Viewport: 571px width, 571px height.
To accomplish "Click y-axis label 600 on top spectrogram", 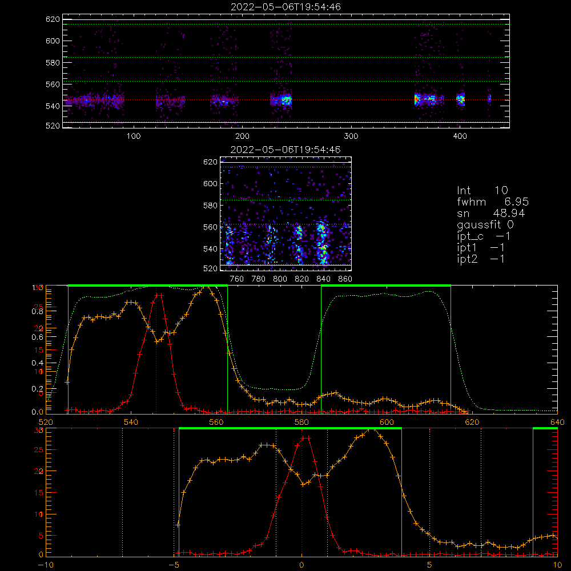I will [53, 41].
